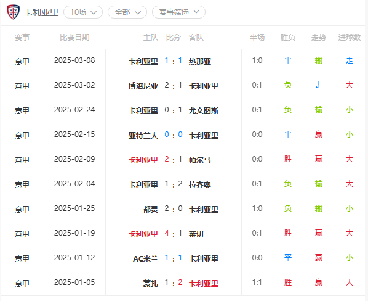Click the 卡利亚里 team name in header
The width and height of the screenshot is (368, 301).
coord(41,12)
